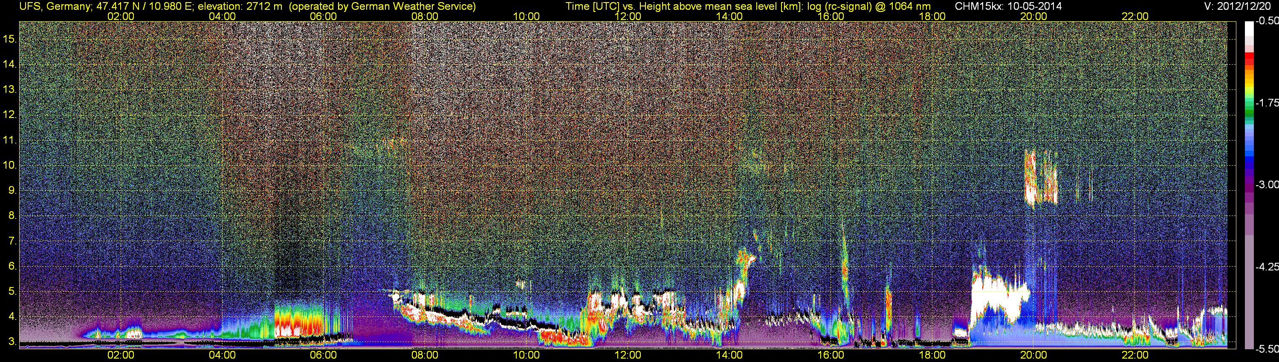Click the "5." height axis label
This screenshot has width=1279, height=362.
point(12,292)
